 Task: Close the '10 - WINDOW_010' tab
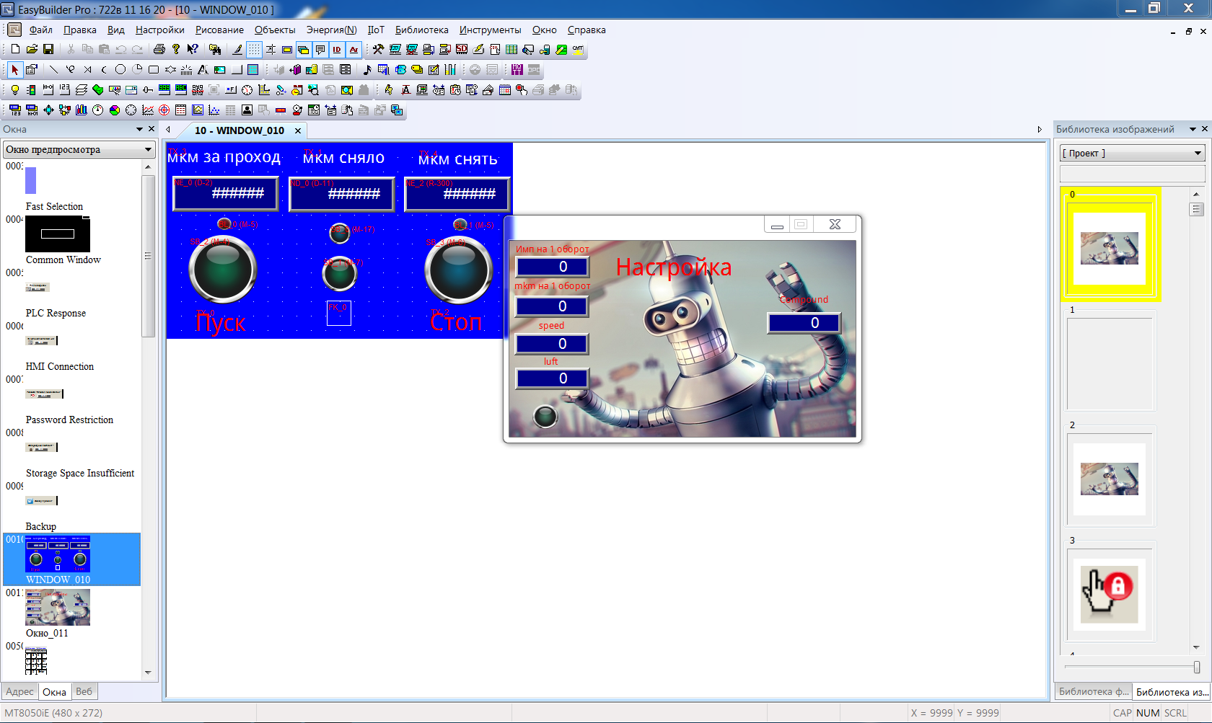(298, 130)
